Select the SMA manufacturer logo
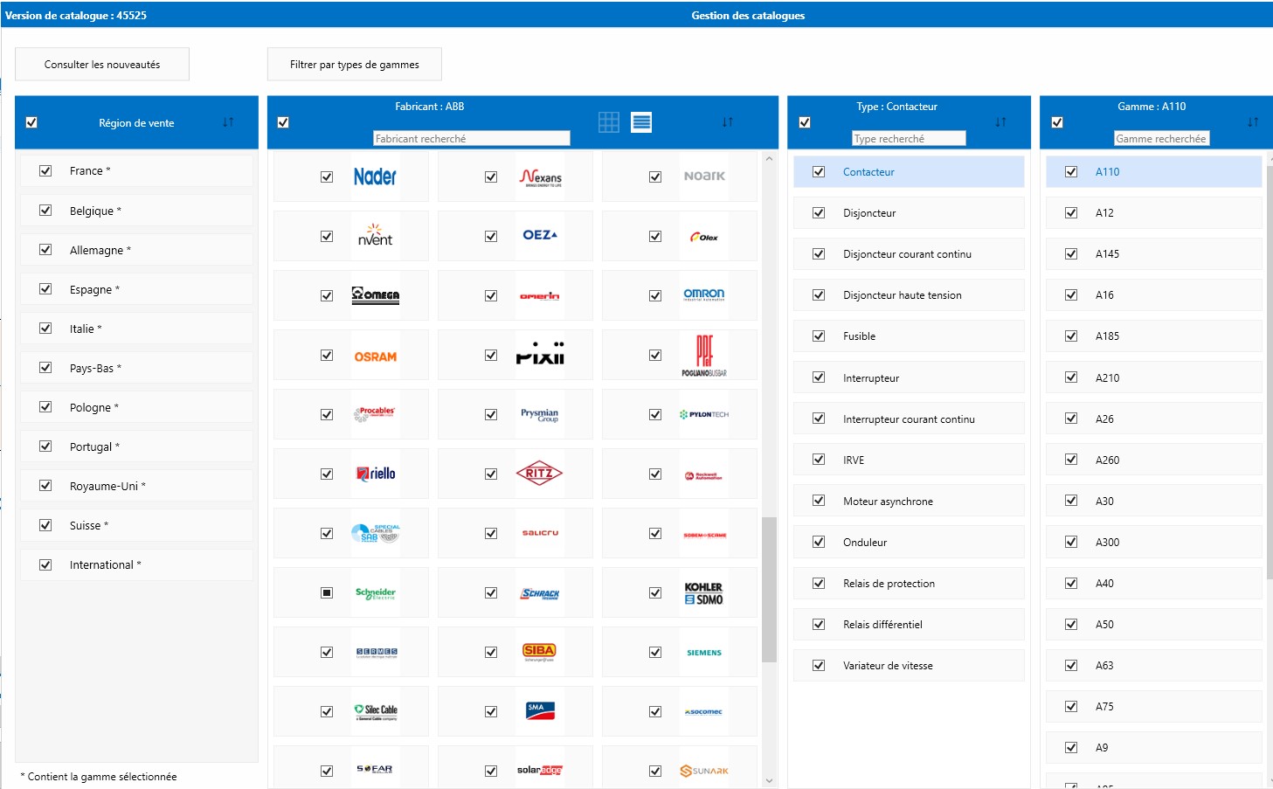Viewport: 1273px width, 789px height. (540, 711)
